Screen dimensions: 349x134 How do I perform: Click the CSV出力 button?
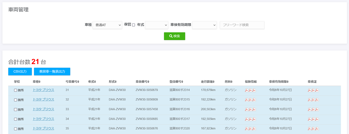pyautogui.click(x=20, y=71)
